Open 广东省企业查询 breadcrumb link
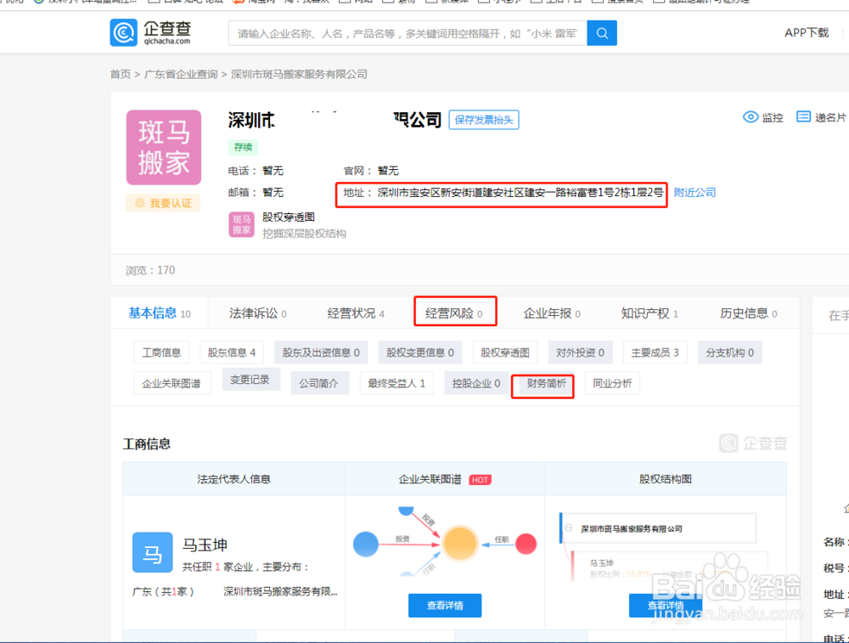The image size is (849, 643). tap(181, 74)
